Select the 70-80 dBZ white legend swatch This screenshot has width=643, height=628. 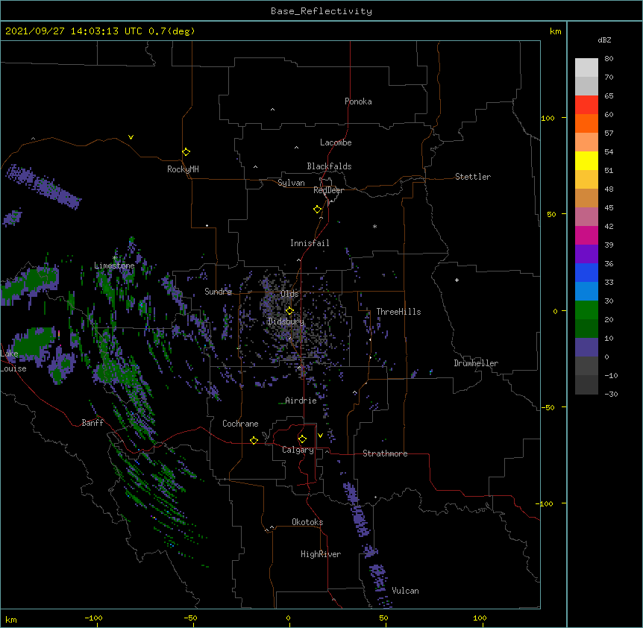[586, 68]
